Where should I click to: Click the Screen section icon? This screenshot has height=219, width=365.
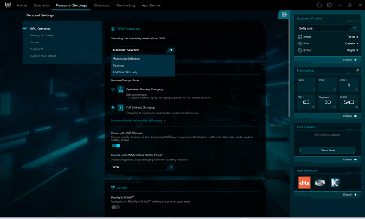click(x=113, y=188)
